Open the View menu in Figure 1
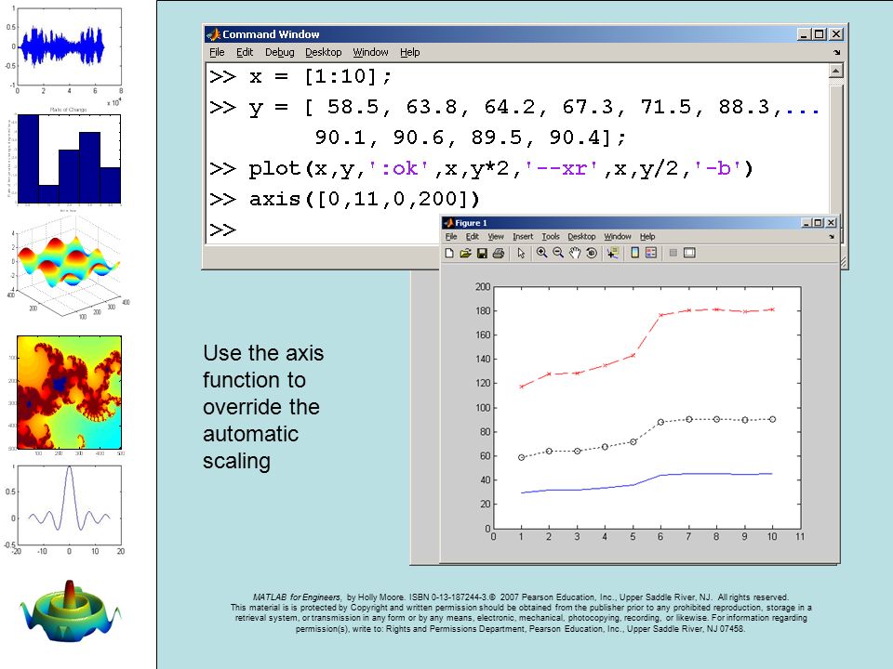This screenshot has width=893, height=669. pyautogui.click(x=496, y=237)
